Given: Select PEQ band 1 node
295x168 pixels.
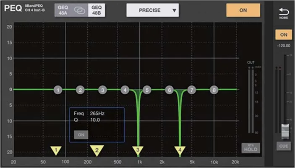Looking at the screenshot, I should pos(58,90).
